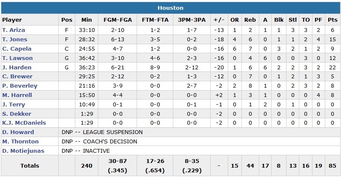Select the S. Dekker link
341x177 pixels.
pyautogui.click(x=15, y=114)
